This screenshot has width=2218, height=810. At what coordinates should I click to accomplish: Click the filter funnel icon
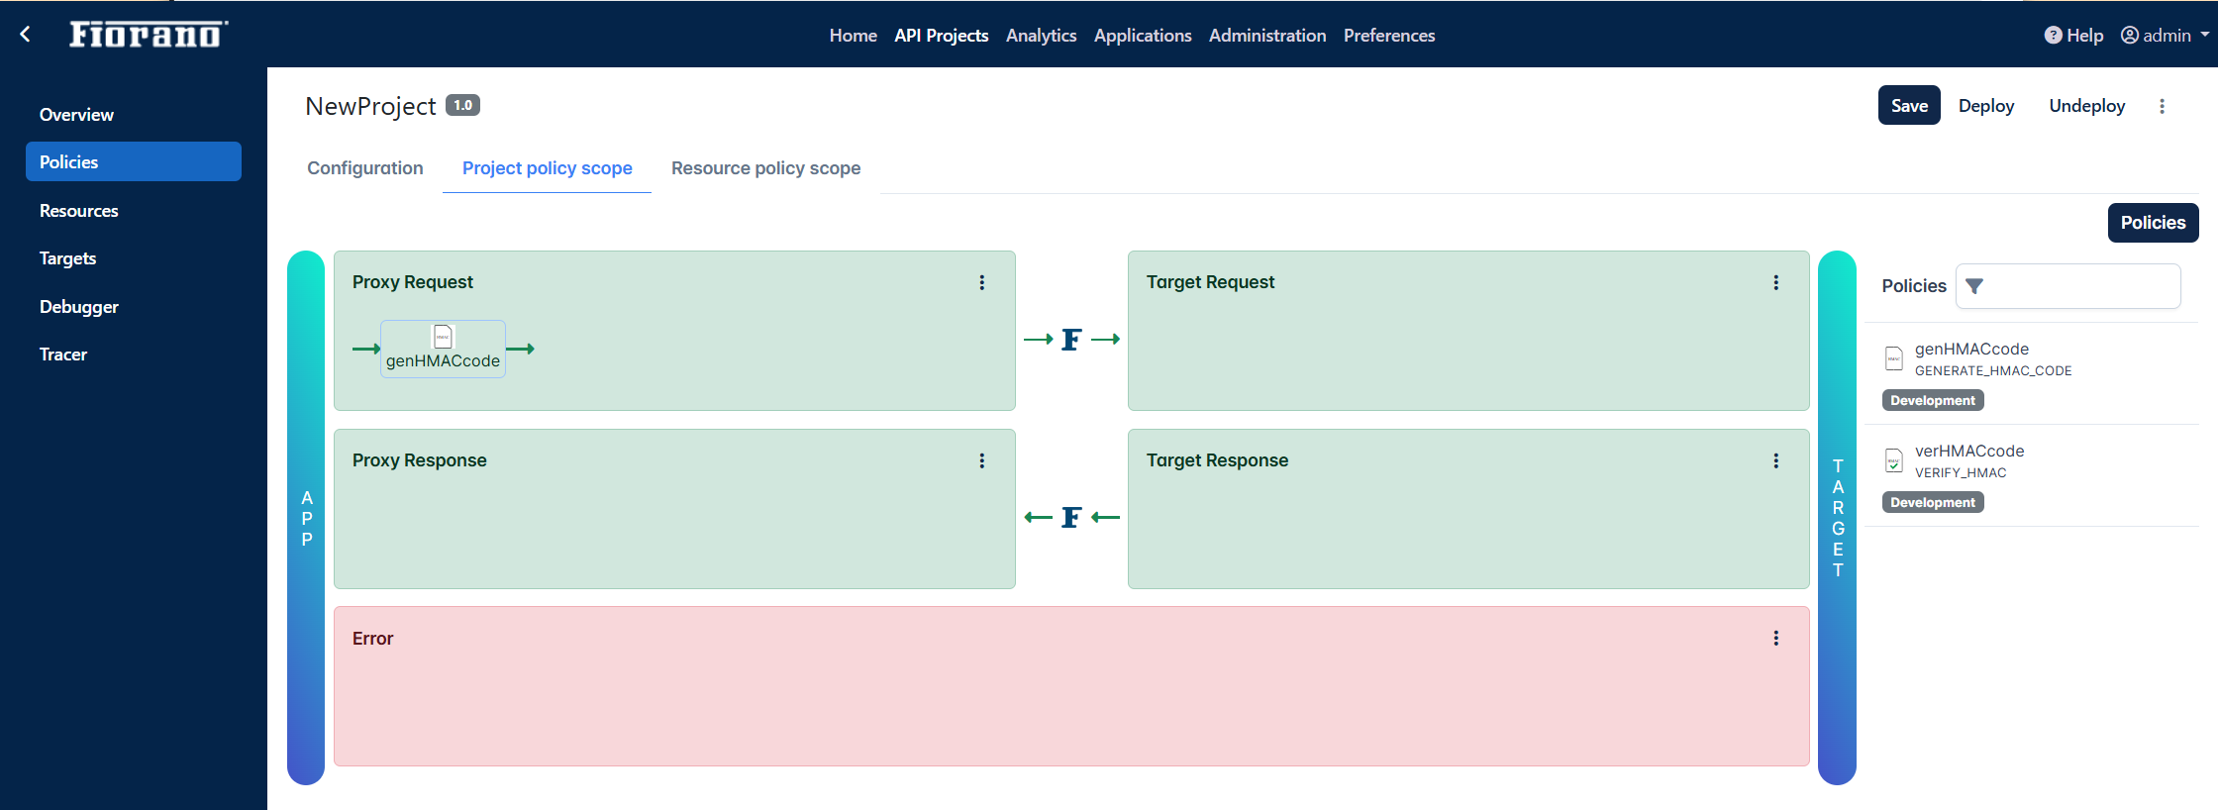(x=1973, y=286)
